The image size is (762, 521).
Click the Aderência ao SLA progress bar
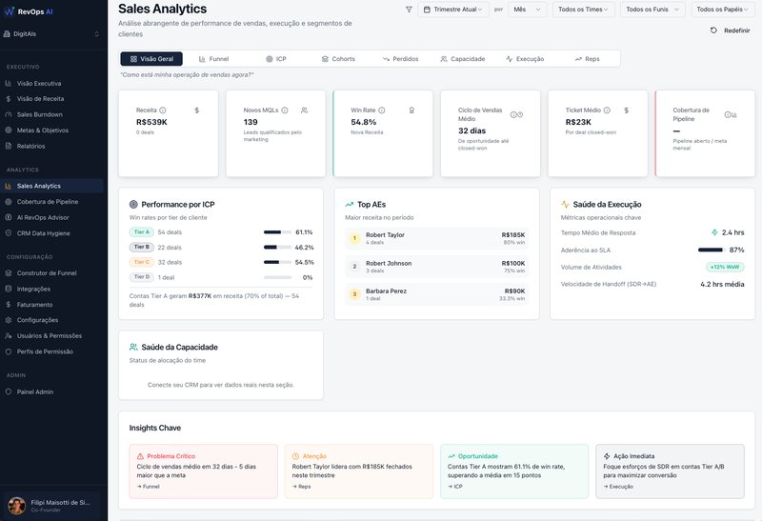click(712, 250)
